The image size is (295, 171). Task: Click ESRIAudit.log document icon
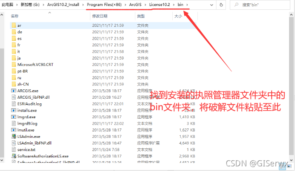pyautogui.click(x=14, y=104)
